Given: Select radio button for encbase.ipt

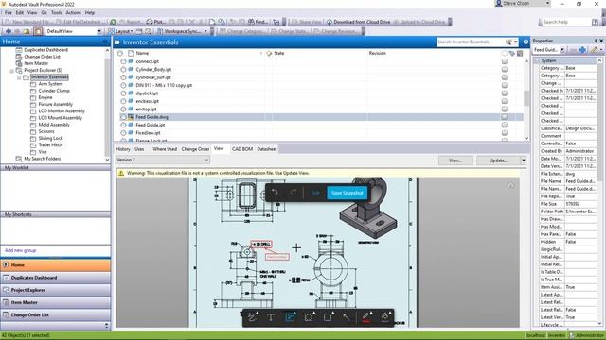Looking at the screenshot, I should point(123,101).
